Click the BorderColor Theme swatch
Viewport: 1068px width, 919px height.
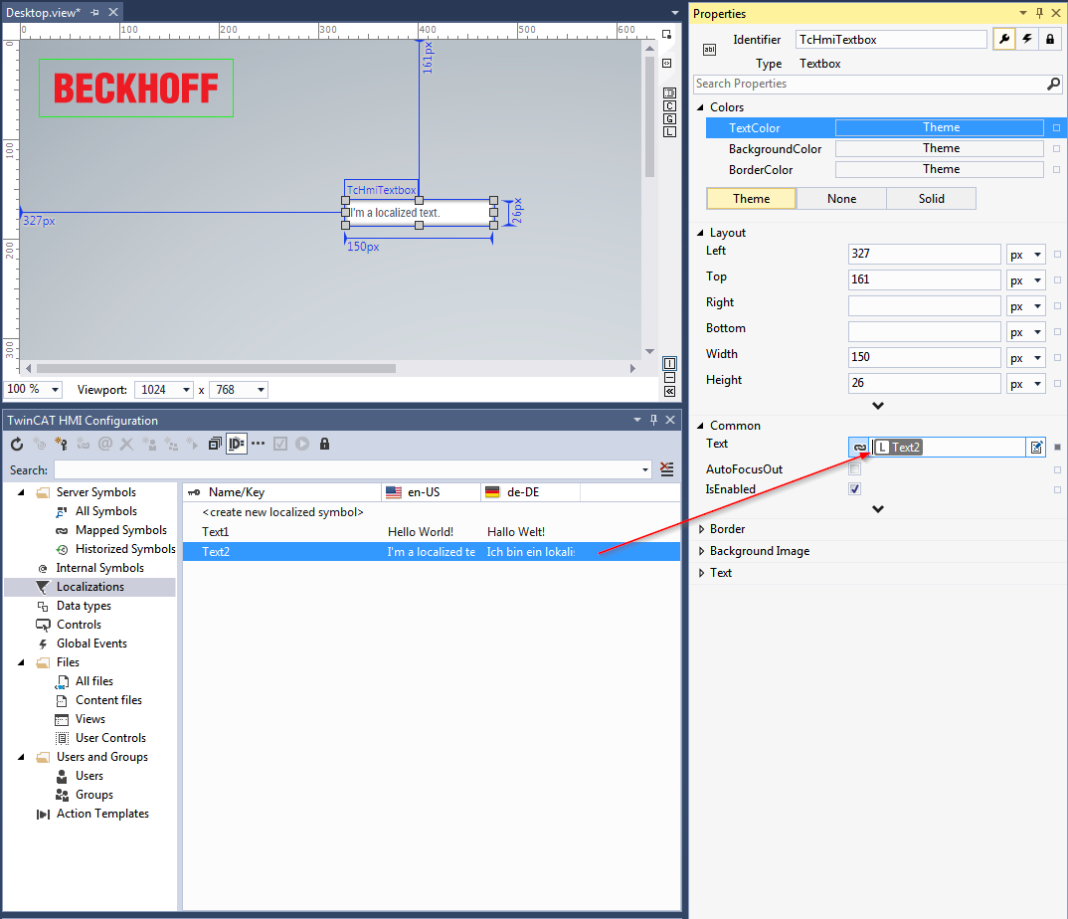[x=940, y=170]
